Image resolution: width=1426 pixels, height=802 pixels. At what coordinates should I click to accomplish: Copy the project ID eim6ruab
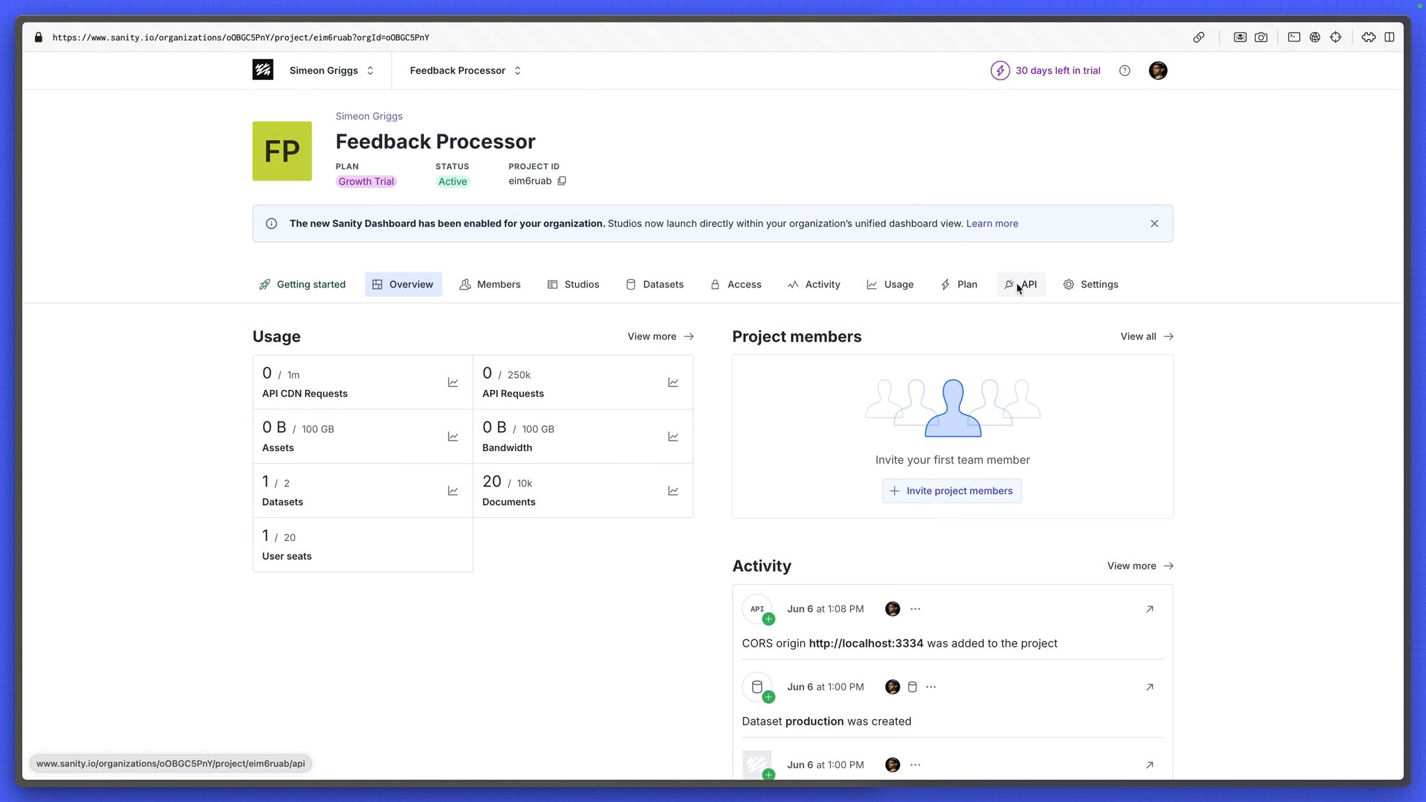[x=562, y=181]
